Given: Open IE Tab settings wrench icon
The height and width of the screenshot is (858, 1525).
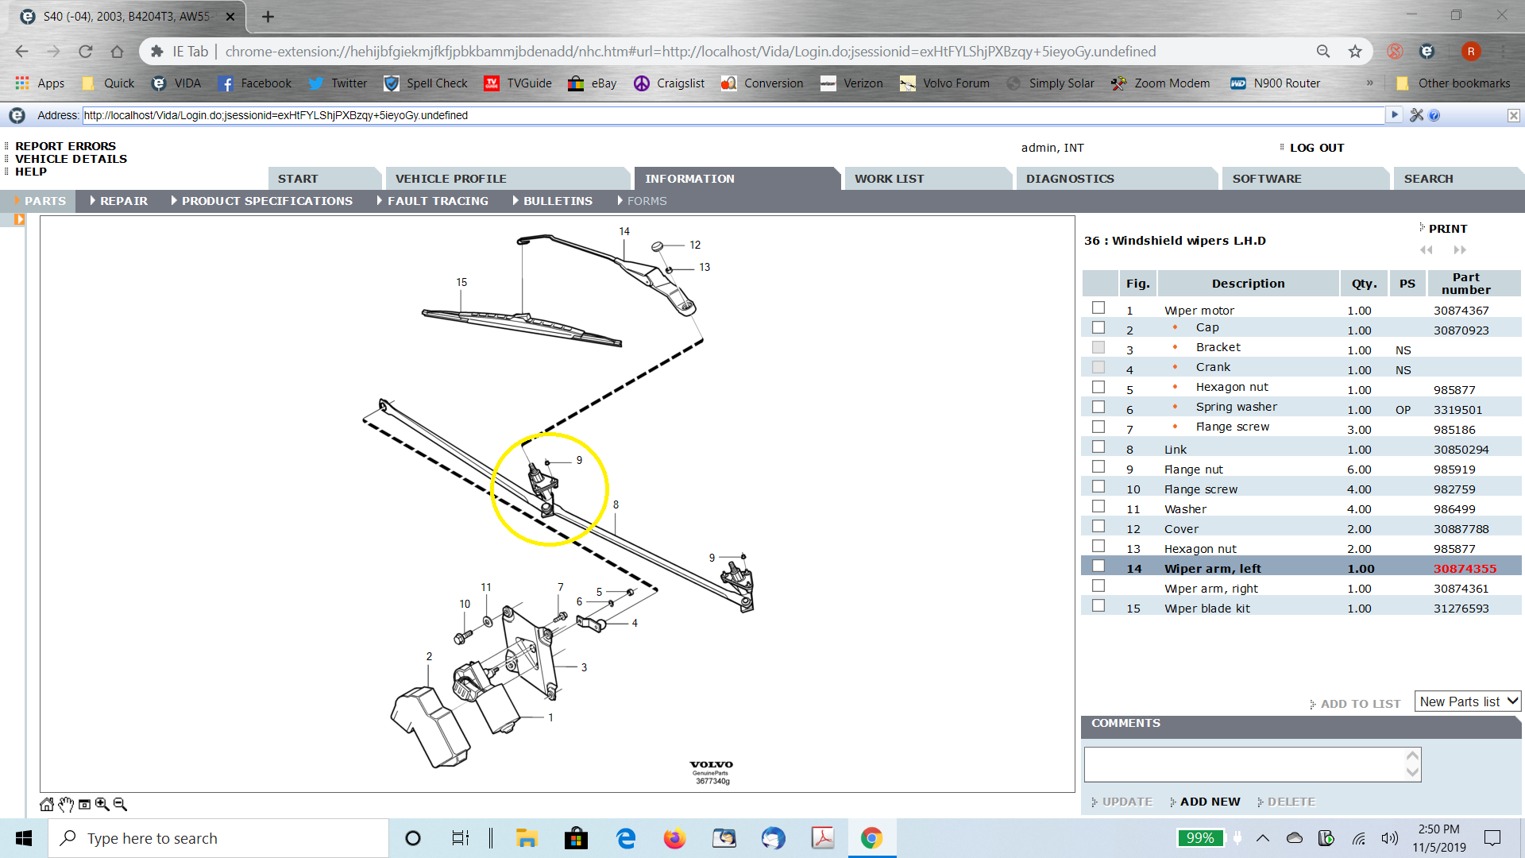Looking at the screenshot, I should coord(1416,115).
